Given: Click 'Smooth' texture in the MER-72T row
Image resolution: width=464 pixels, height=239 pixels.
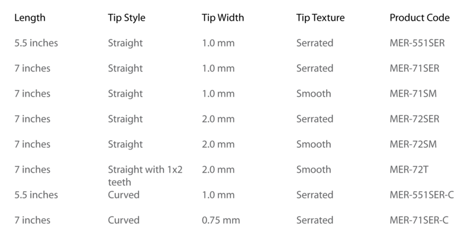Looking at the screenshot, I should click(314, 170).
